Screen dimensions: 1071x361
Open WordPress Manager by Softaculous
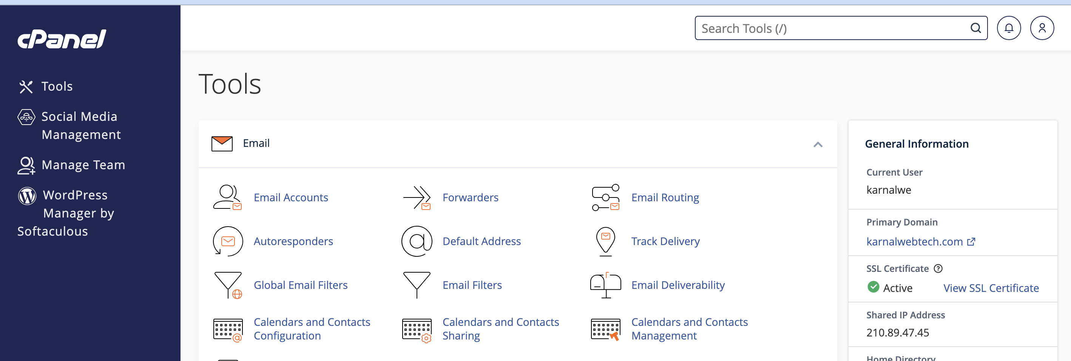pyautogui.click(x=75, y=213)
